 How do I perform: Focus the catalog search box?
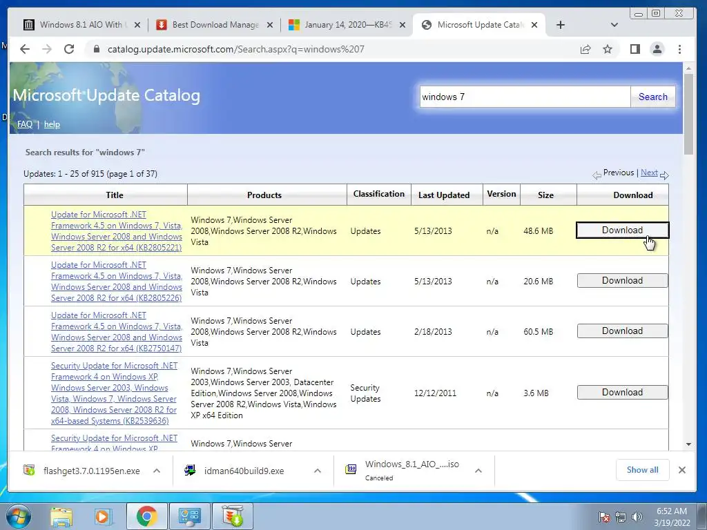[525, 97]
